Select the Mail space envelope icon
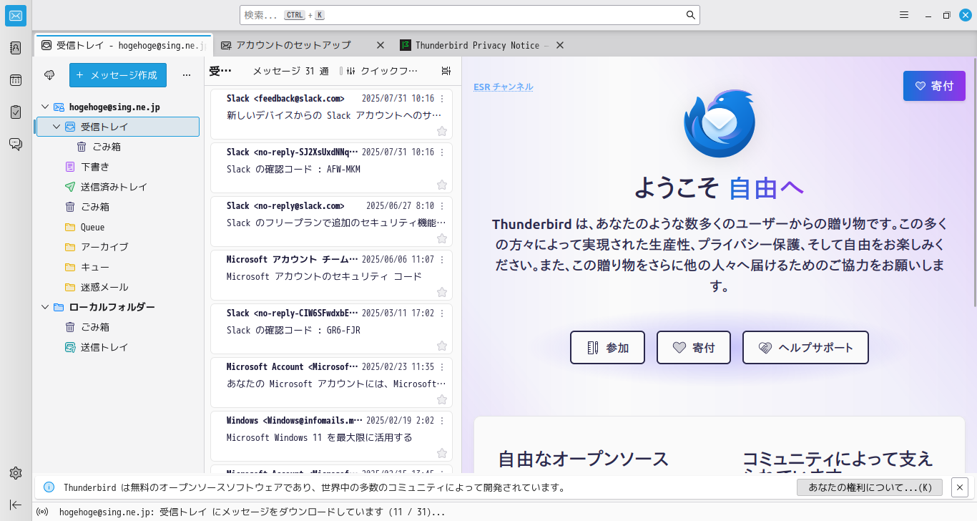The image size is (977, 521). click(15, 16)
